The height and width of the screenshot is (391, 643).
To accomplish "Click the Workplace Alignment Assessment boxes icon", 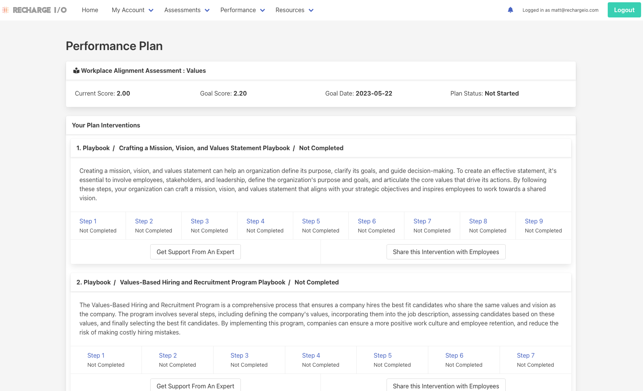I will 76,71.
